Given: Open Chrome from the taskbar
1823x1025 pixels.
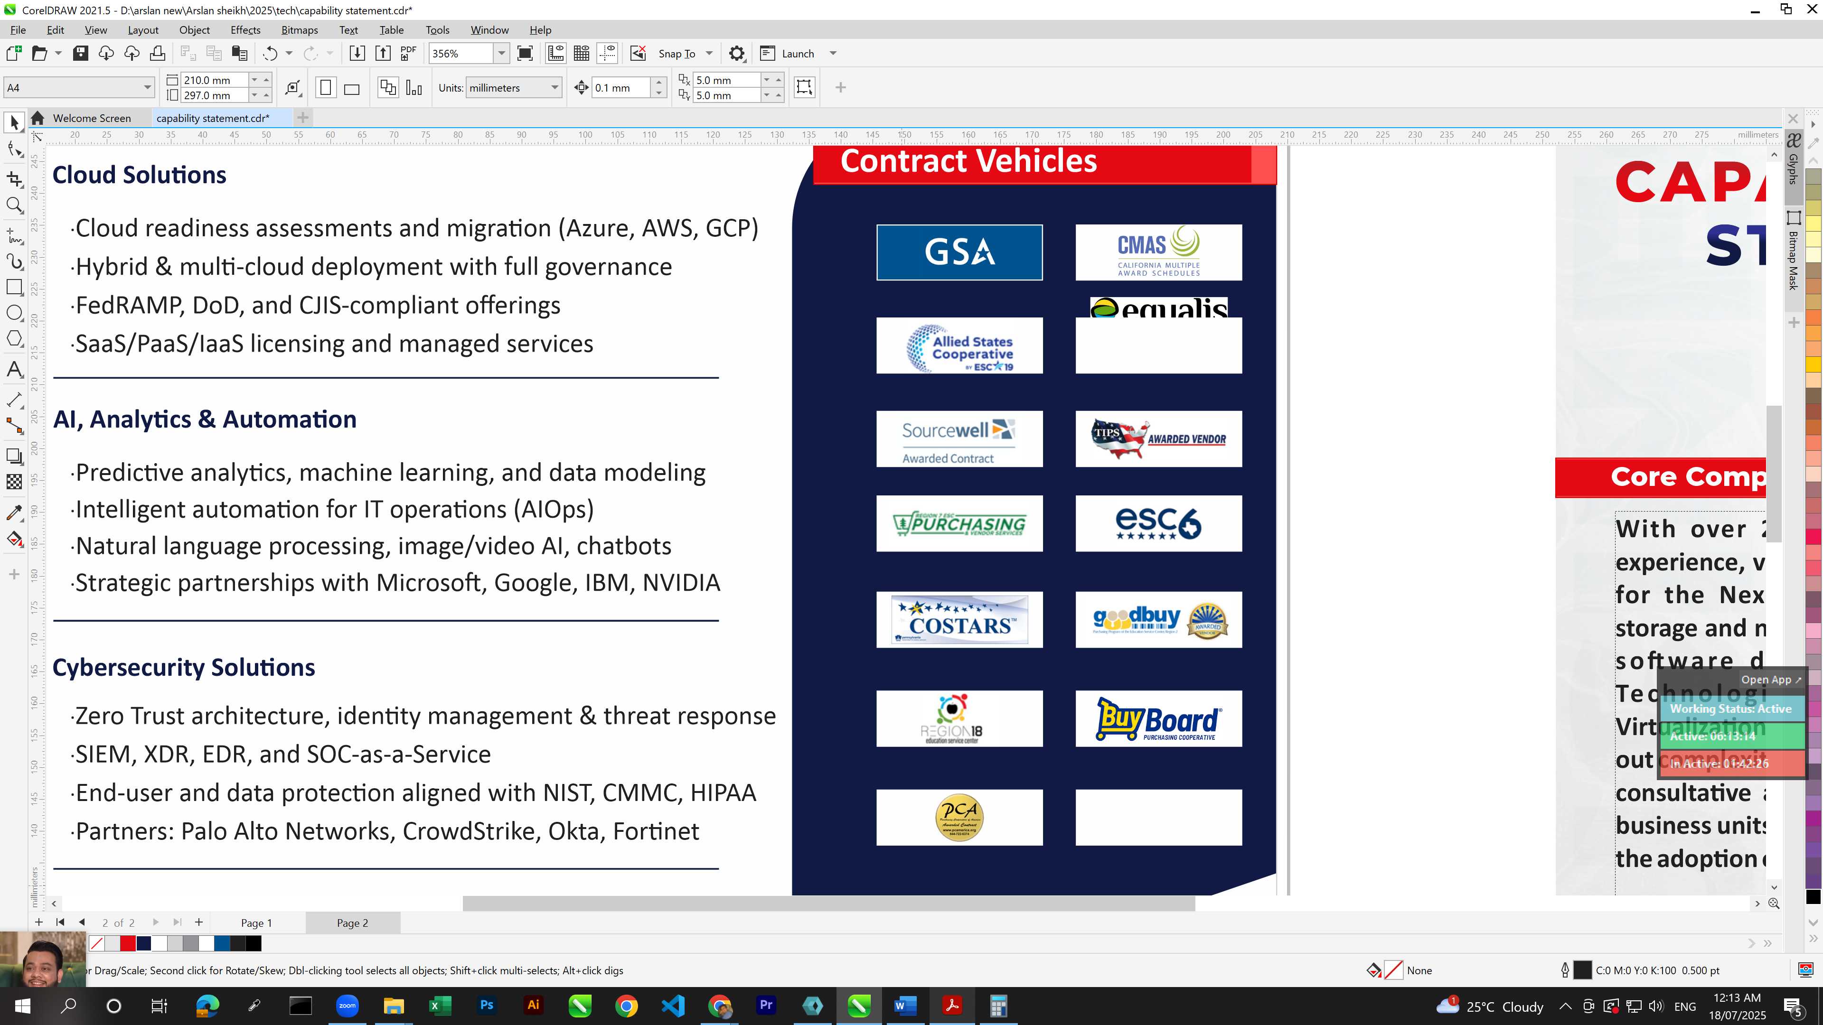Looking at the screenshot, I should click(626, 1006).
